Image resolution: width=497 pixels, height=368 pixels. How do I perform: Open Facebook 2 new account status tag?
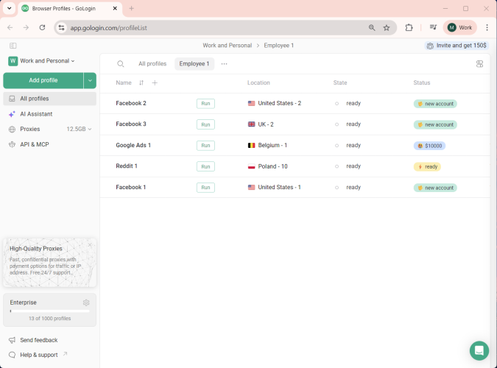435,104
